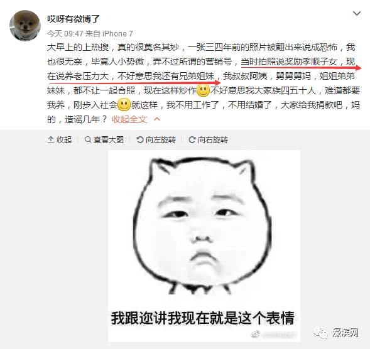Click the WeChat logo watermark
Screen dimensions: 370x349
pyautogui.click(x=321, y=333)
